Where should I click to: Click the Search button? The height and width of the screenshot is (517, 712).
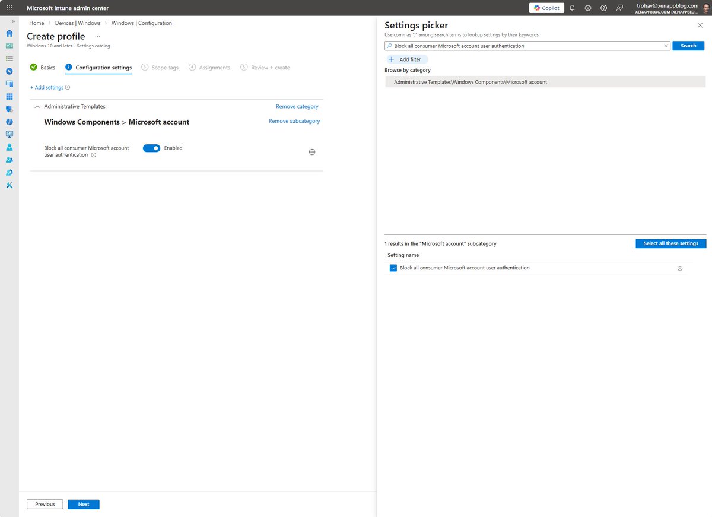point(688,46)
